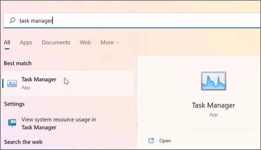Click the Open external-link icon
The image size is (261, 150).
pyautogui.click(x=151, y=141)
